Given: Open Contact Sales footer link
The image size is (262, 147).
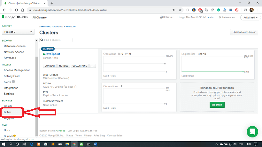Looking at the screenshot, I should [x=115, y=136].
